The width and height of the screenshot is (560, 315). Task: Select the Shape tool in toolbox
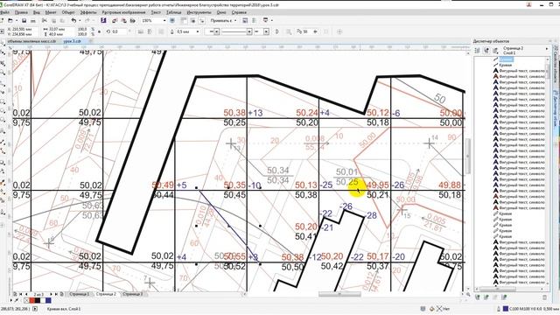click(3, 53)
